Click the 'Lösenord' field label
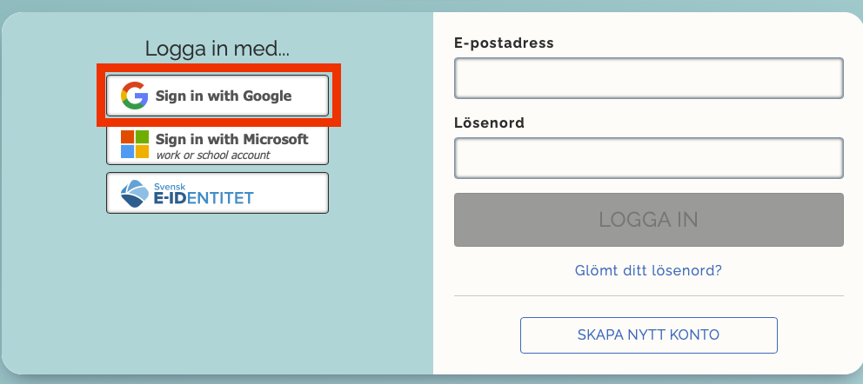 [x=489, y=122]
